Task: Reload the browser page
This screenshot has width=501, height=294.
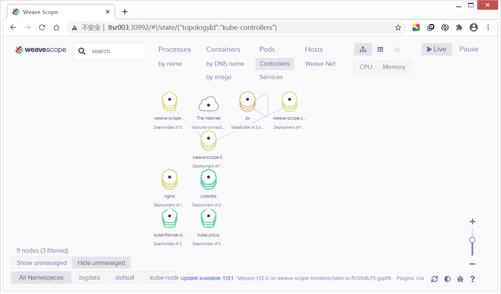Action: click(x=42, y=27)
